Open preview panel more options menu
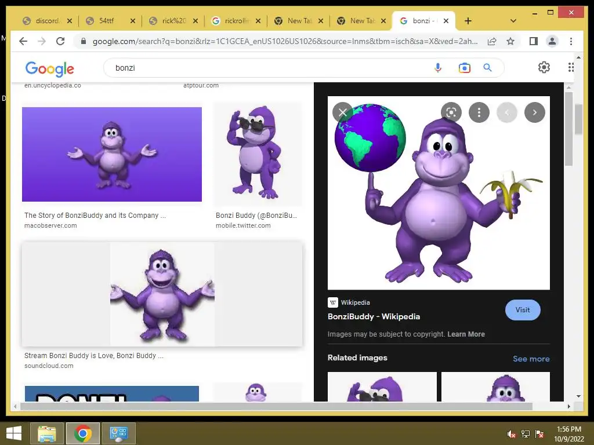The height and width of the screenshot is (445, 594). click(479, 112)
